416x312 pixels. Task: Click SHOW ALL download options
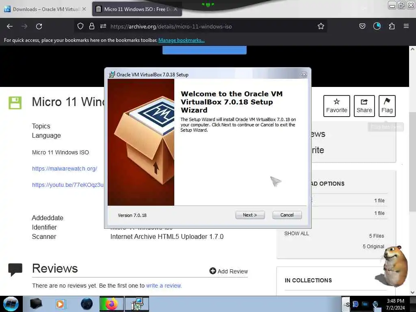point(296,234)
